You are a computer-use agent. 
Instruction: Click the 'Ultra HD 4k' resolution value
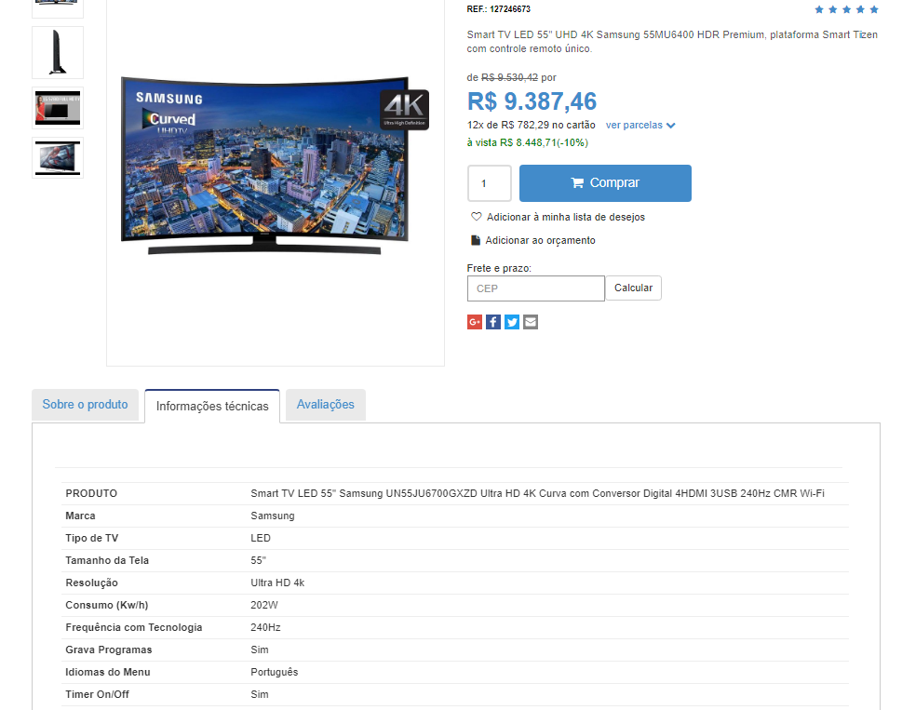pyautogui.click(x=277, y=583)
